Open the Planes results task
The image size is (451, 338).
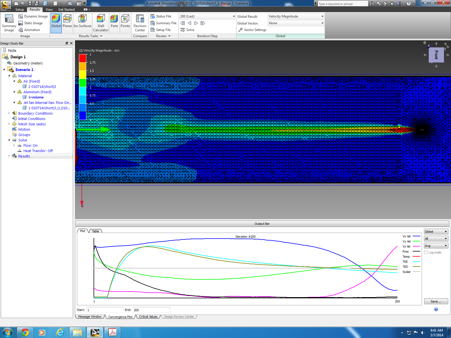[x=67, y=23]
